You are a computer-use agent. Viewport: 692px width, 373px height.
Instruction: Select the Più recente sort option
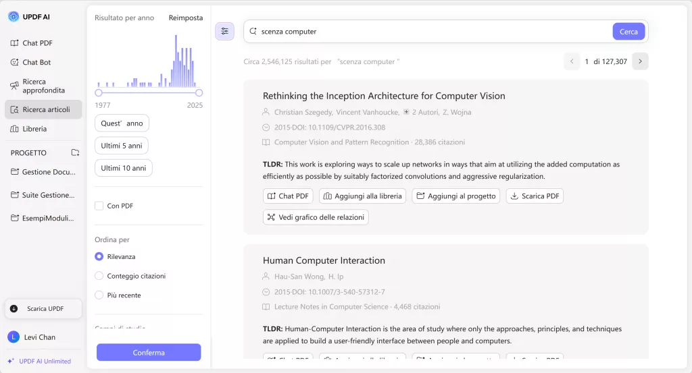click(x=99, y=295)
